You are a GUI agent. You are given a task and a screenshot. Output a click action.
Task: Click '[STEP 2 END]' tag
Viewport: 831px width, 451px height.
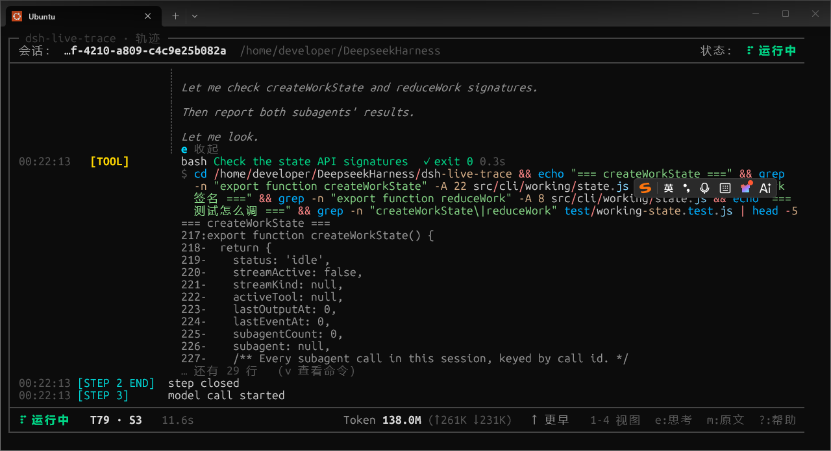[116, 383]
